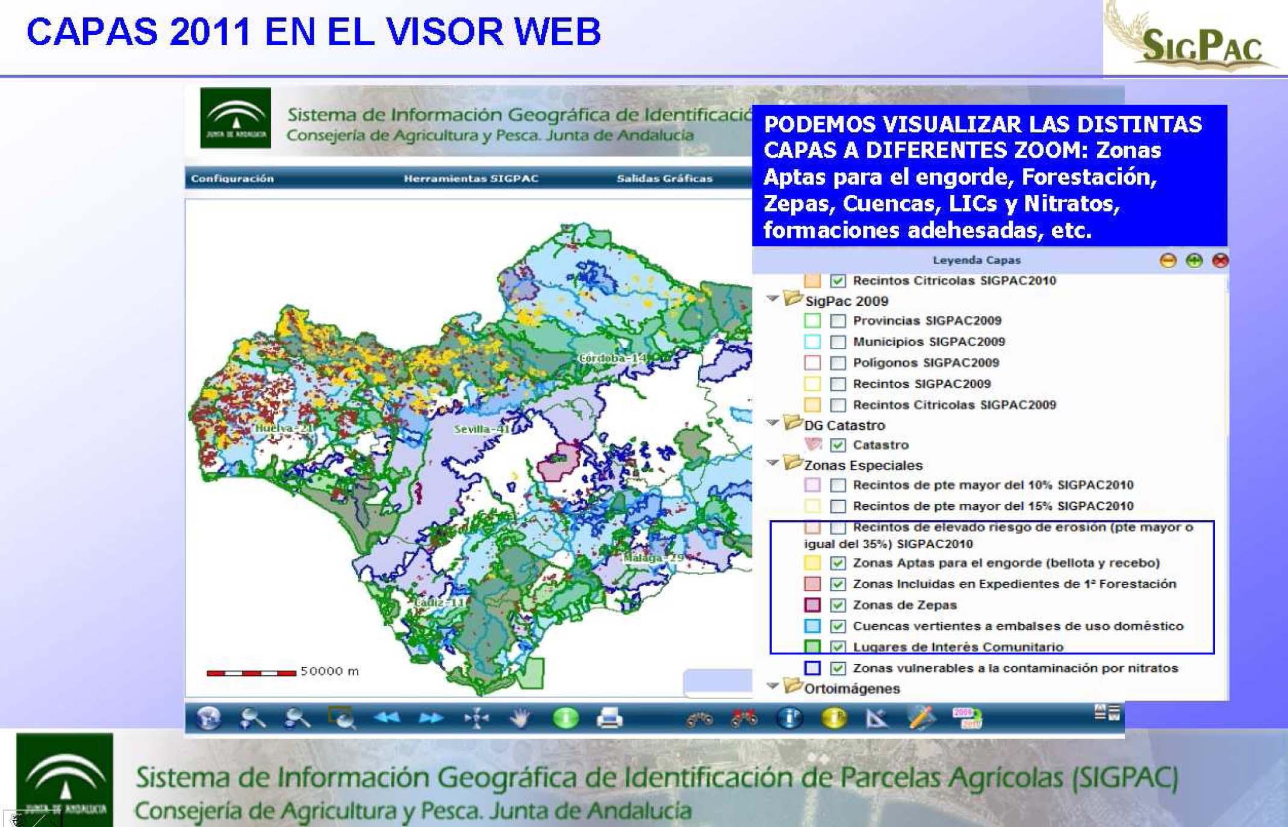Click the Cádiz-11 label on the map
This screenshot has height=827, width=1288.
(440, 602)
